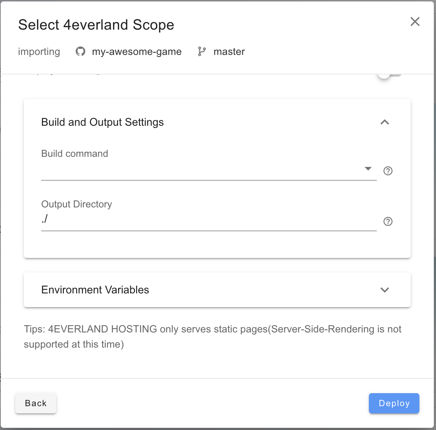
Task: Click the git branch icon
Action: click(202, 52)
